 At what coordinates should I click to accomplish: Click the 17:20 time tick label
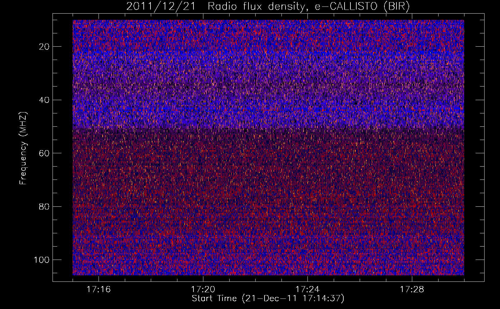point(203,290)
